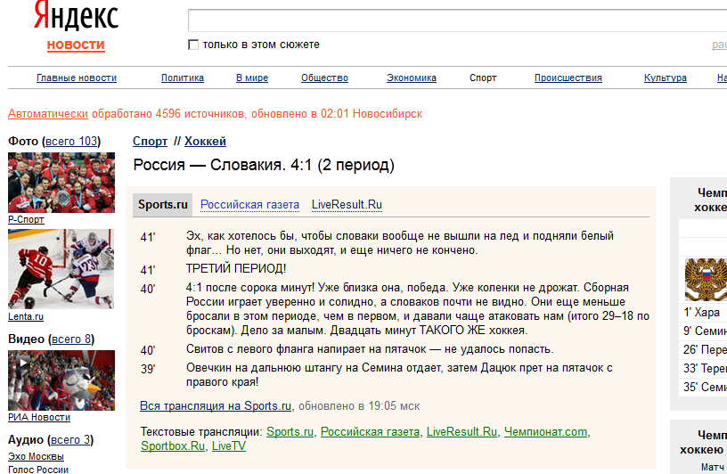Open the Р-Спорт photo source link

26,219
